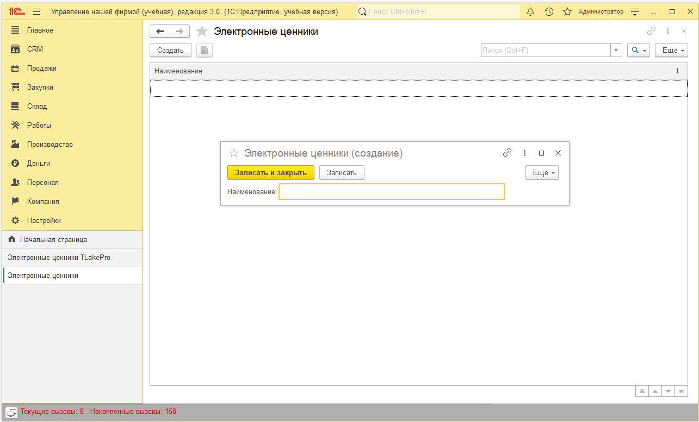Image resolution: width=699 pixels, height=422 pixels.
Task: Go to Начальная страница
Action: coord(53,239)
